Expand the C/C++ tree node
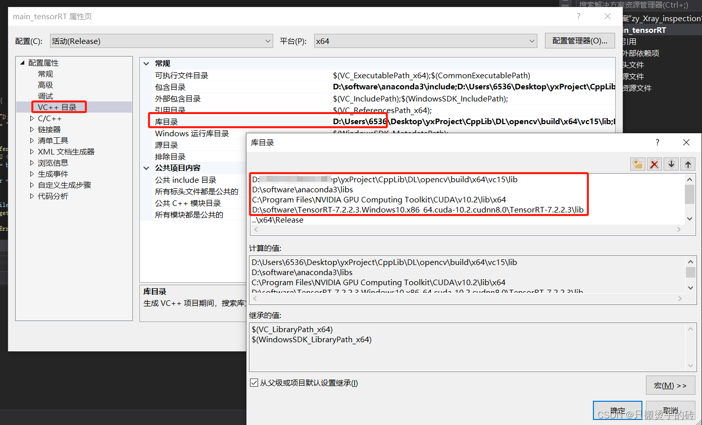Screen dimensions: 702x425 32,118
